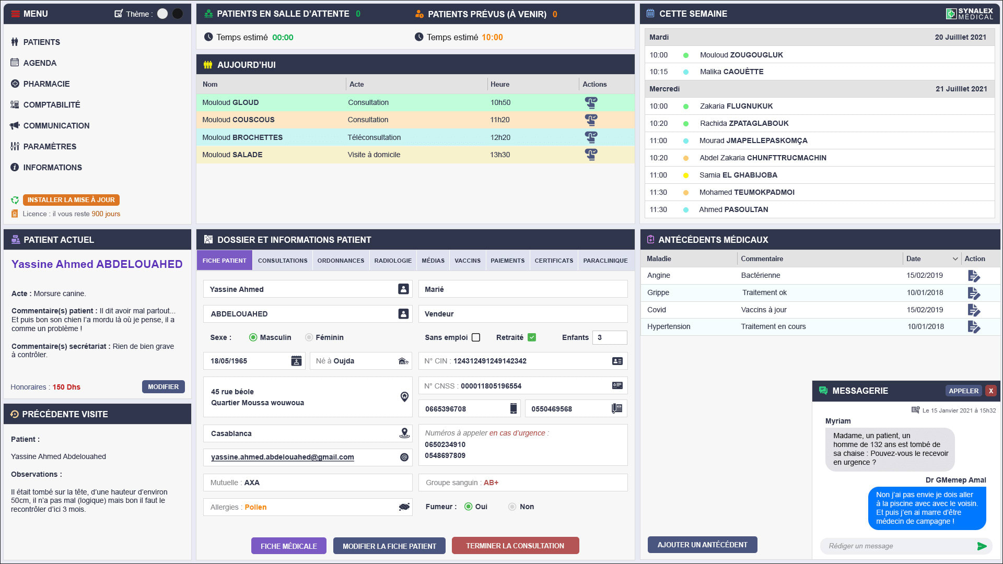Open PHARMACIE in the side menu
Screen dimensions: 1003x564
point(46,84)
